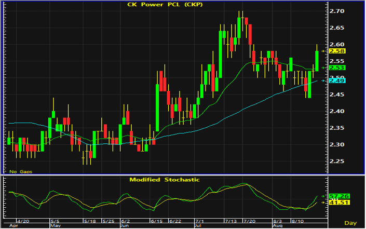The width and height of the screenshot is (366, 229).
Task: Click the 2.45 price axis label
Action: 337,95
